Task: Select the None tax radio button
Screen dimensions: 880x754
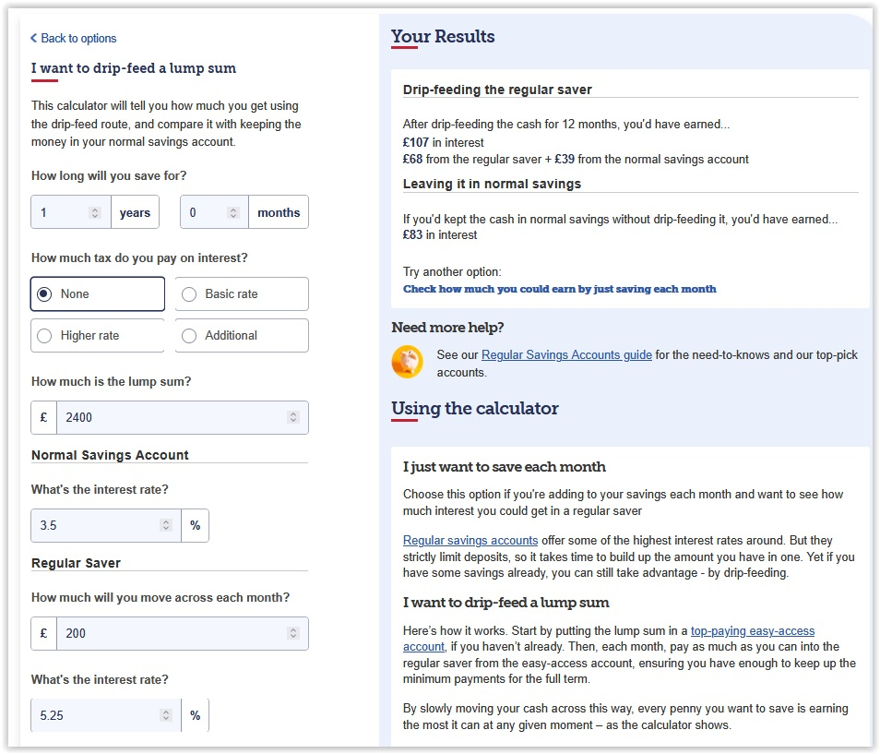Action: pyautogui.click(x=44, y=293)
